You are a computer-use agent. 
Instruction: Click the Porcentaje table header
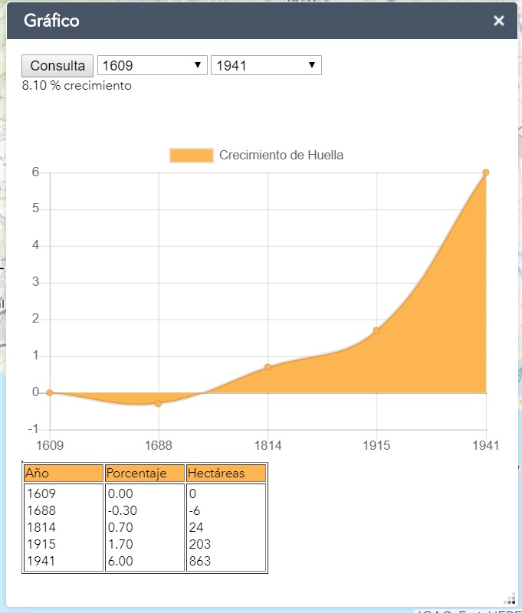click(x=145, y=474)
